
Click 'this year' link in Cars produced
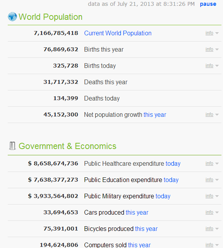pyautogui.click(x=137, y=212)
